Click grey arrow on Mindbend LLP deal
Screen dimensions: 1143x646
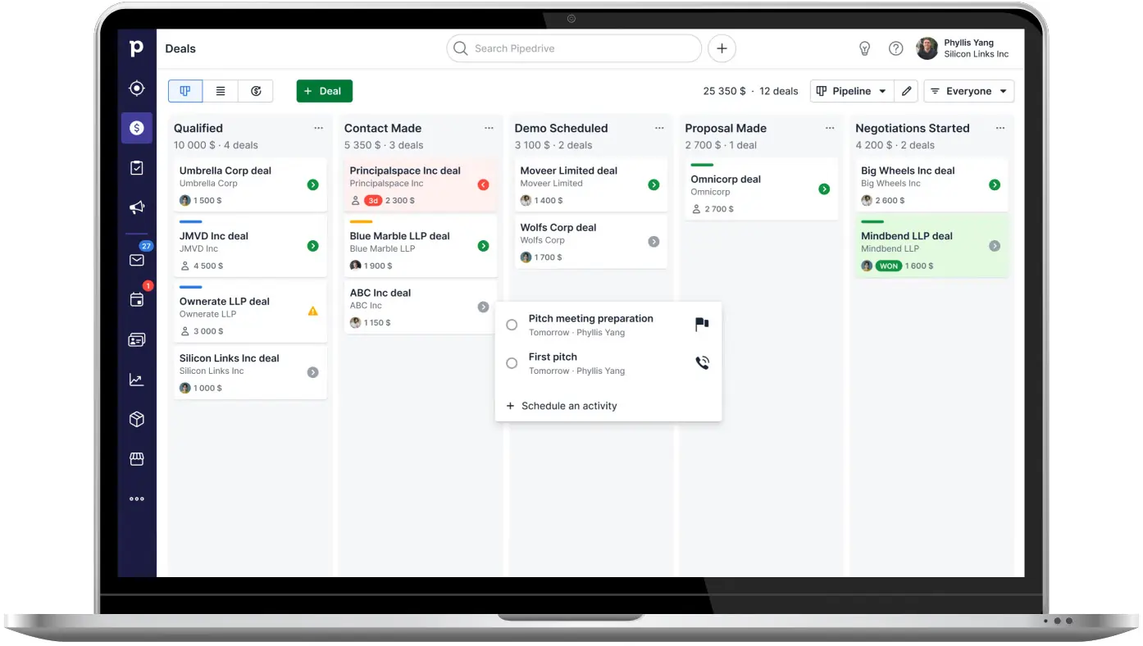pyautogui.click(x=995, y=246)
